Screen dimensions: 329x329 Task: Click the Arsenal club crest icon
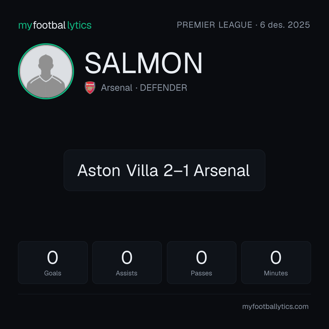[90, 88]
